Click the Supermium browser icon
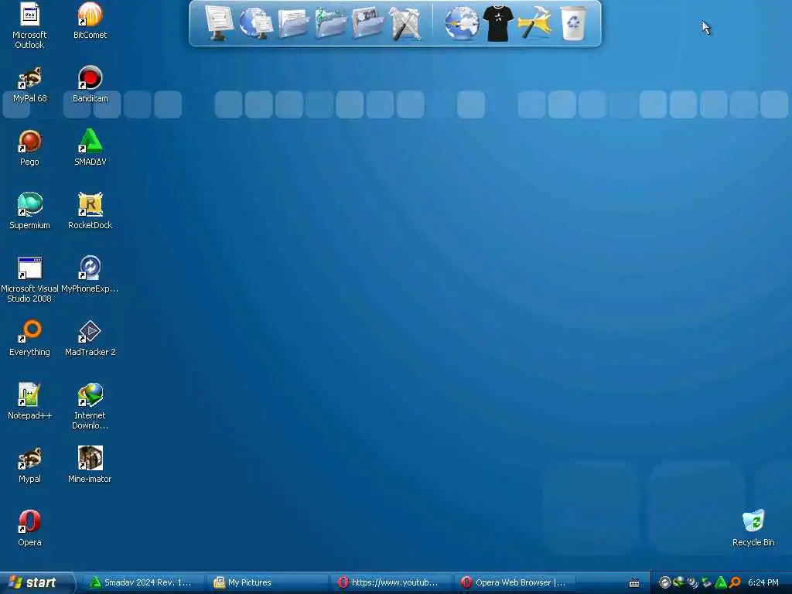Viewport: 792px width, 594px height. (29, 211)
